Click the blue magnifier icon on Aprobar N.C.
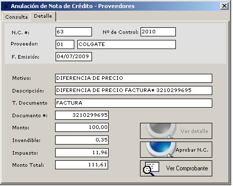This screenshot has width=233, height=186. 160,150
